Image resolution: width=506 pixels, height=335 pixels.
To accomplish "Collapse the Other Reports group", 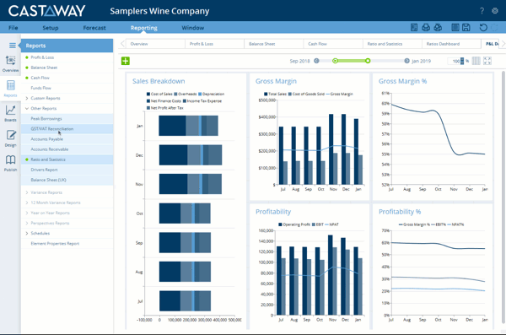I will (x=27, y=109).
